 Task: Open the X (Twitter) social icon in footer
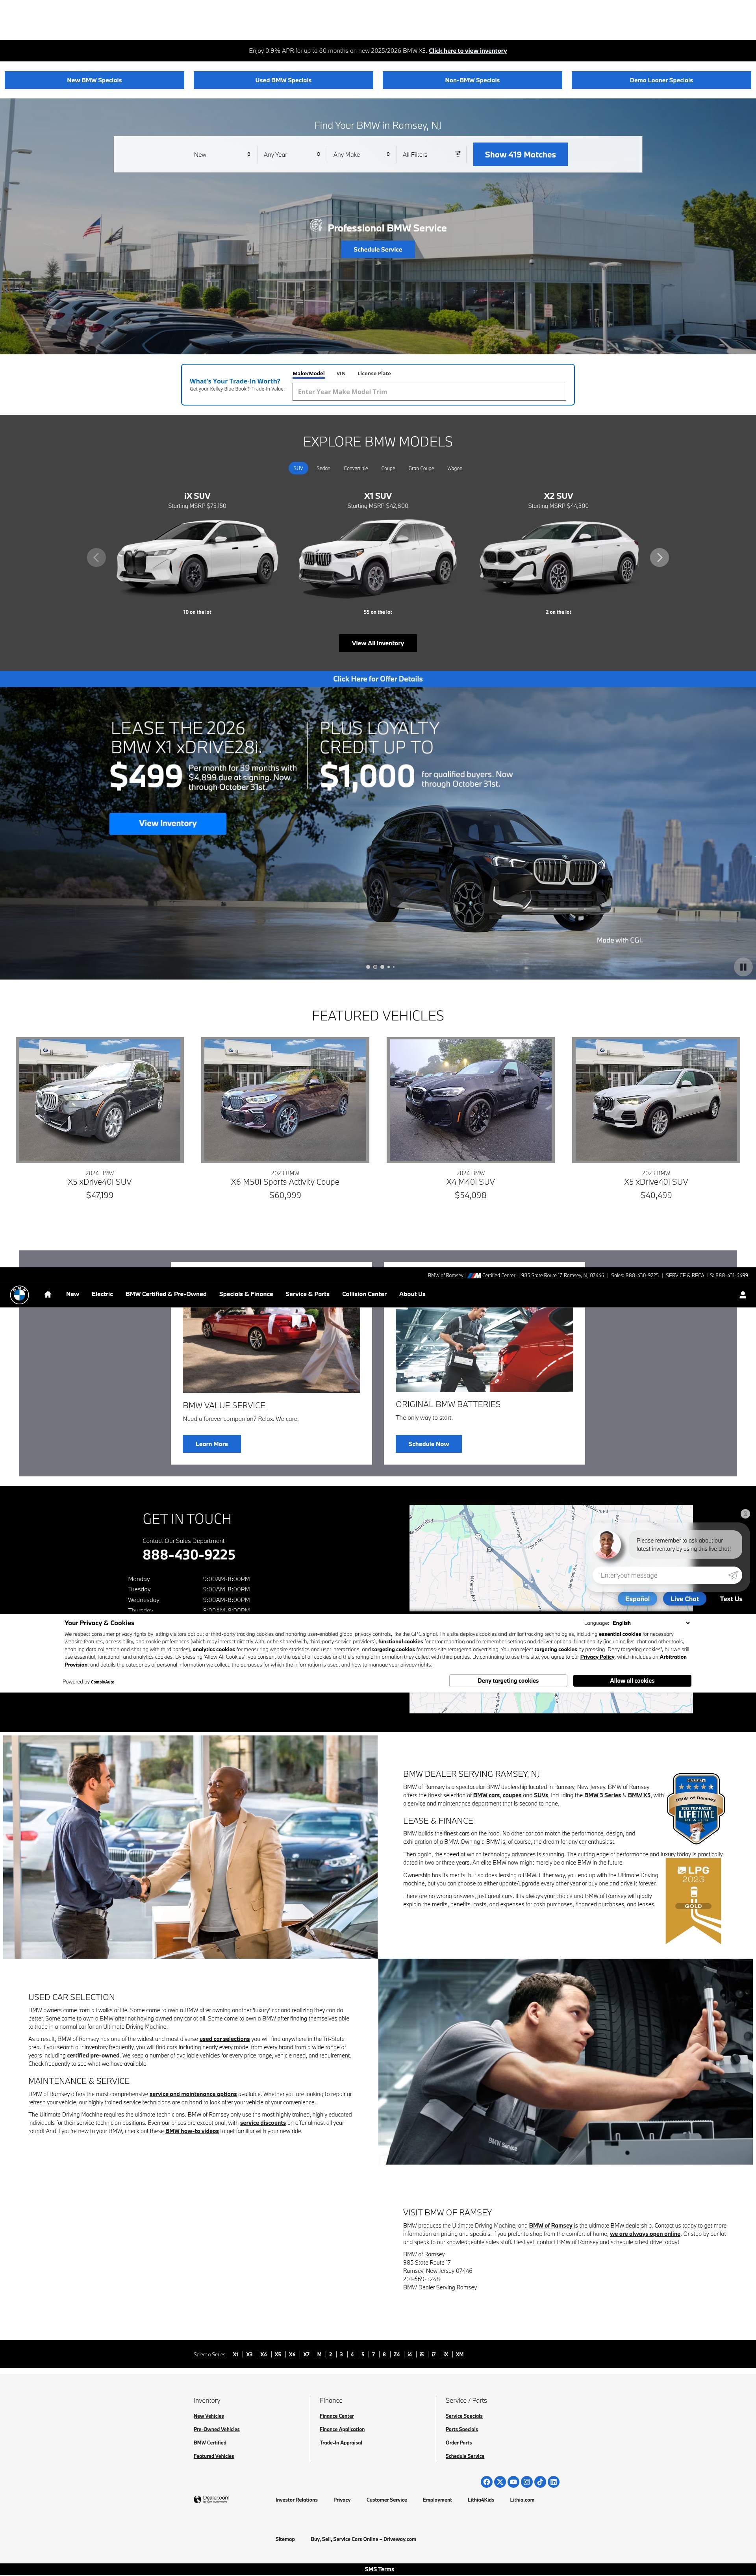click(500, 2482)
